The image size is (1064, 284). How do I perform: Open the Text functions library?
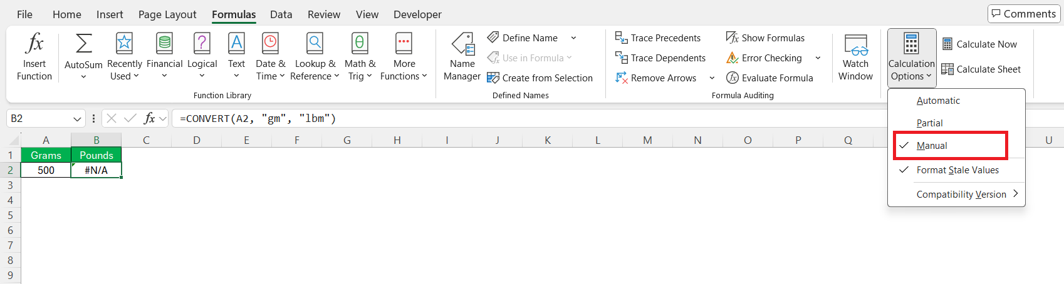236,56
